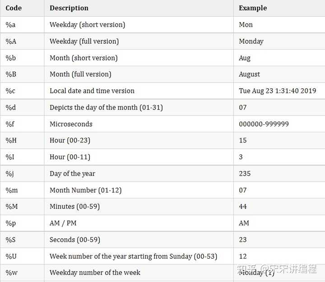This screenshot has width=325, height=282.
Task: Select the %a code cell
Action: point(10,25)
